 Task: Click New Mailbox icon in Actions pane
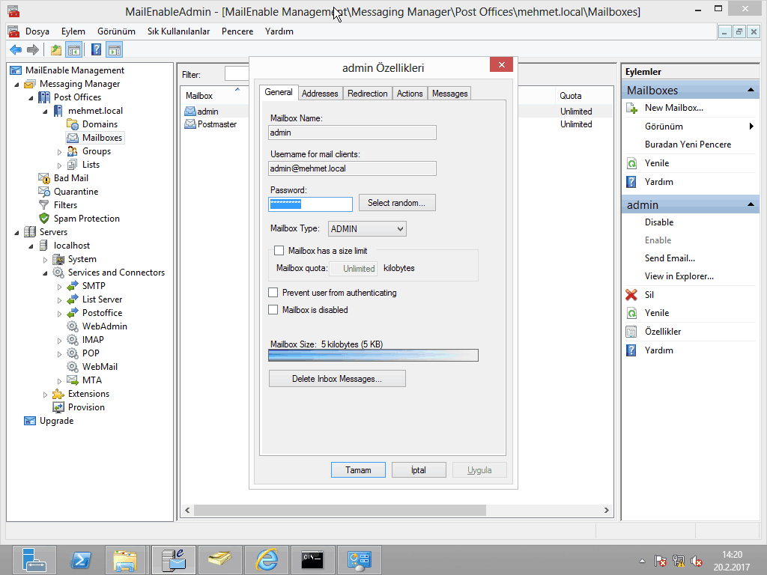tap(631, 108)
